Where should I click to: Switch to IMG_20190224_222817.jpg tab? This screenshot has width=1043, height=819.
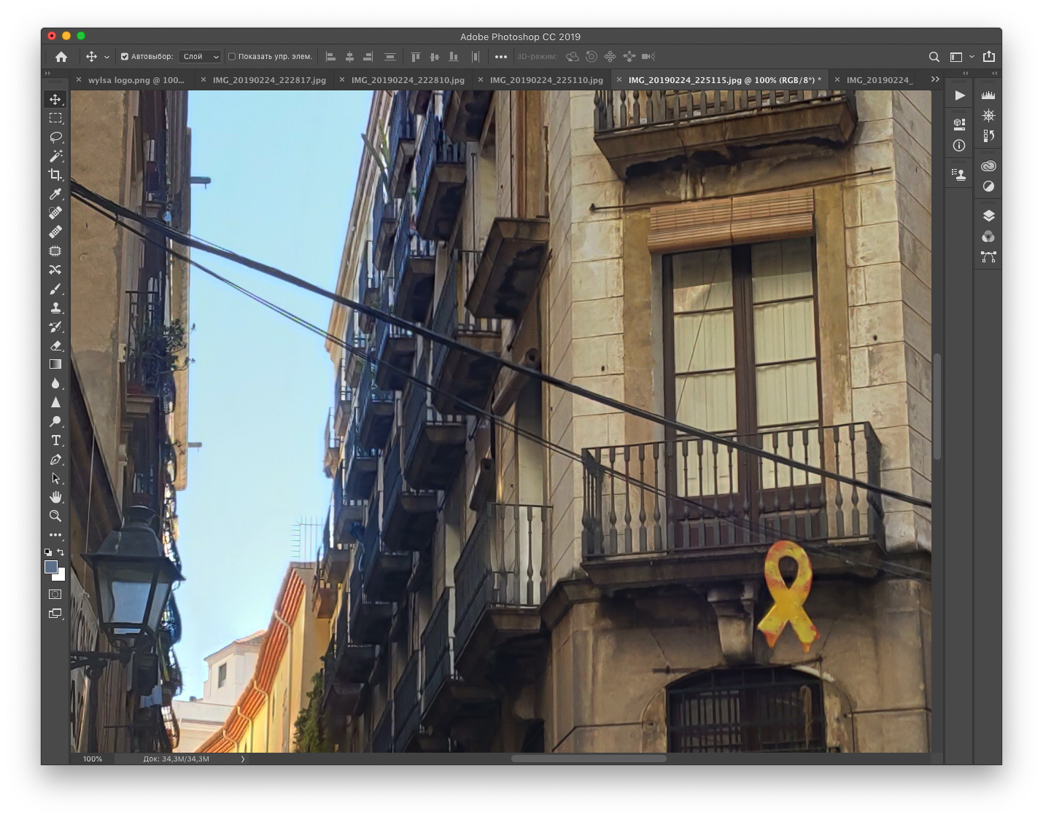pyautogui.click(x=269, y=80)
